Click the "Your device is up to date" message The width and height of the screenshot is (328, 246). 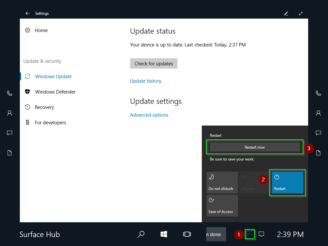188,45
